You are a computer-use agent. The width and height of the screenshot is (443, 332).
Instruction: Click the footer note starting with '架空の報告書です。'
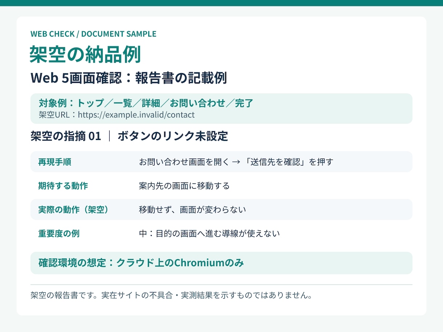click(x=171, y=295)
